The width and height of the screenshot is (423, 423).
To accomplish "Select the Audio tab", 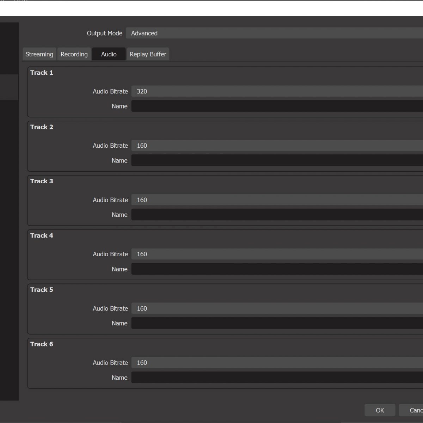I will click(x=109, y=54).
